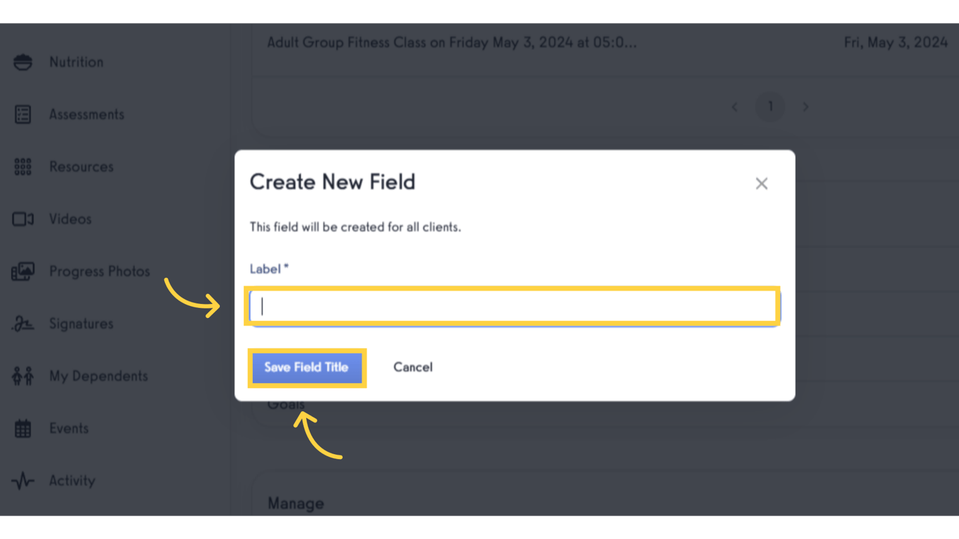This screenshot has height=539, width=959.
Task: Open Videos using the camera icon
Action: 22,219
